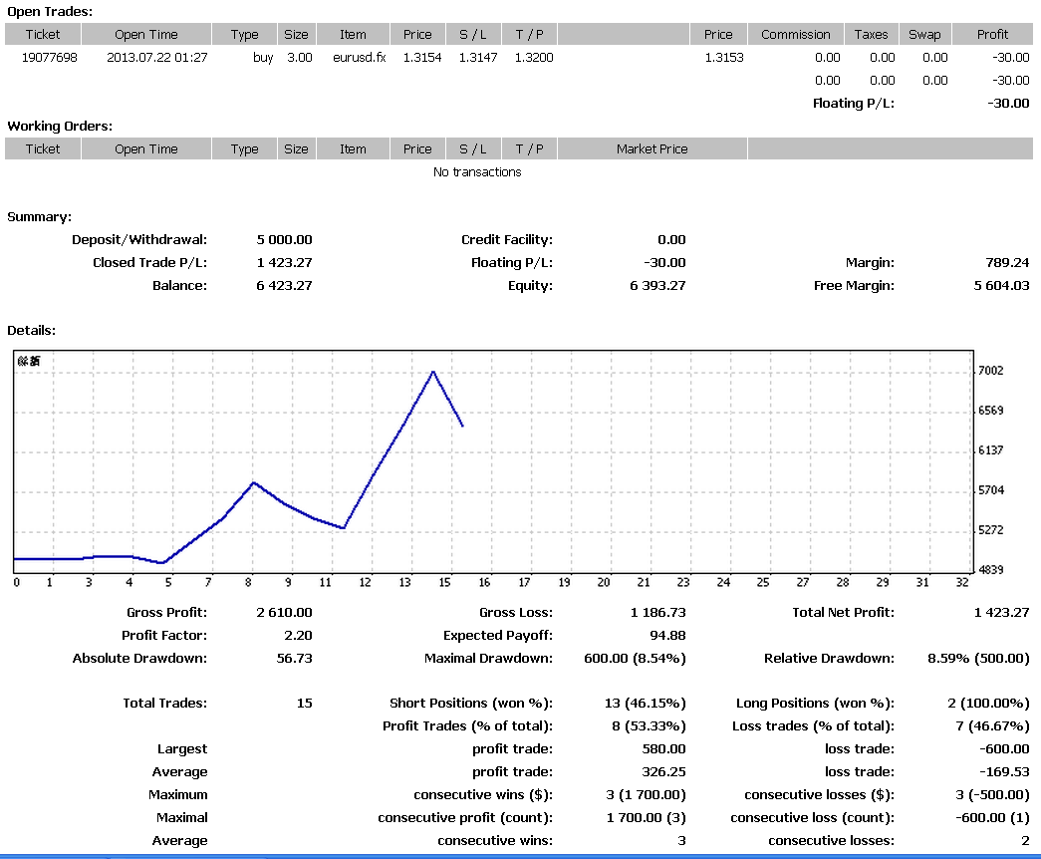The image size is (1041, 859).
Task: Select average profit trade value 326.25
Action: 663,772
